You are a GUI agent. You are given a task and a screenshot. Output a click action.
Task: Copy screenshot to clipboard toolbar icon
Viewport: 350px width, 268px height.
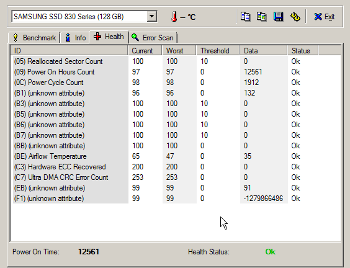point(262,17)
